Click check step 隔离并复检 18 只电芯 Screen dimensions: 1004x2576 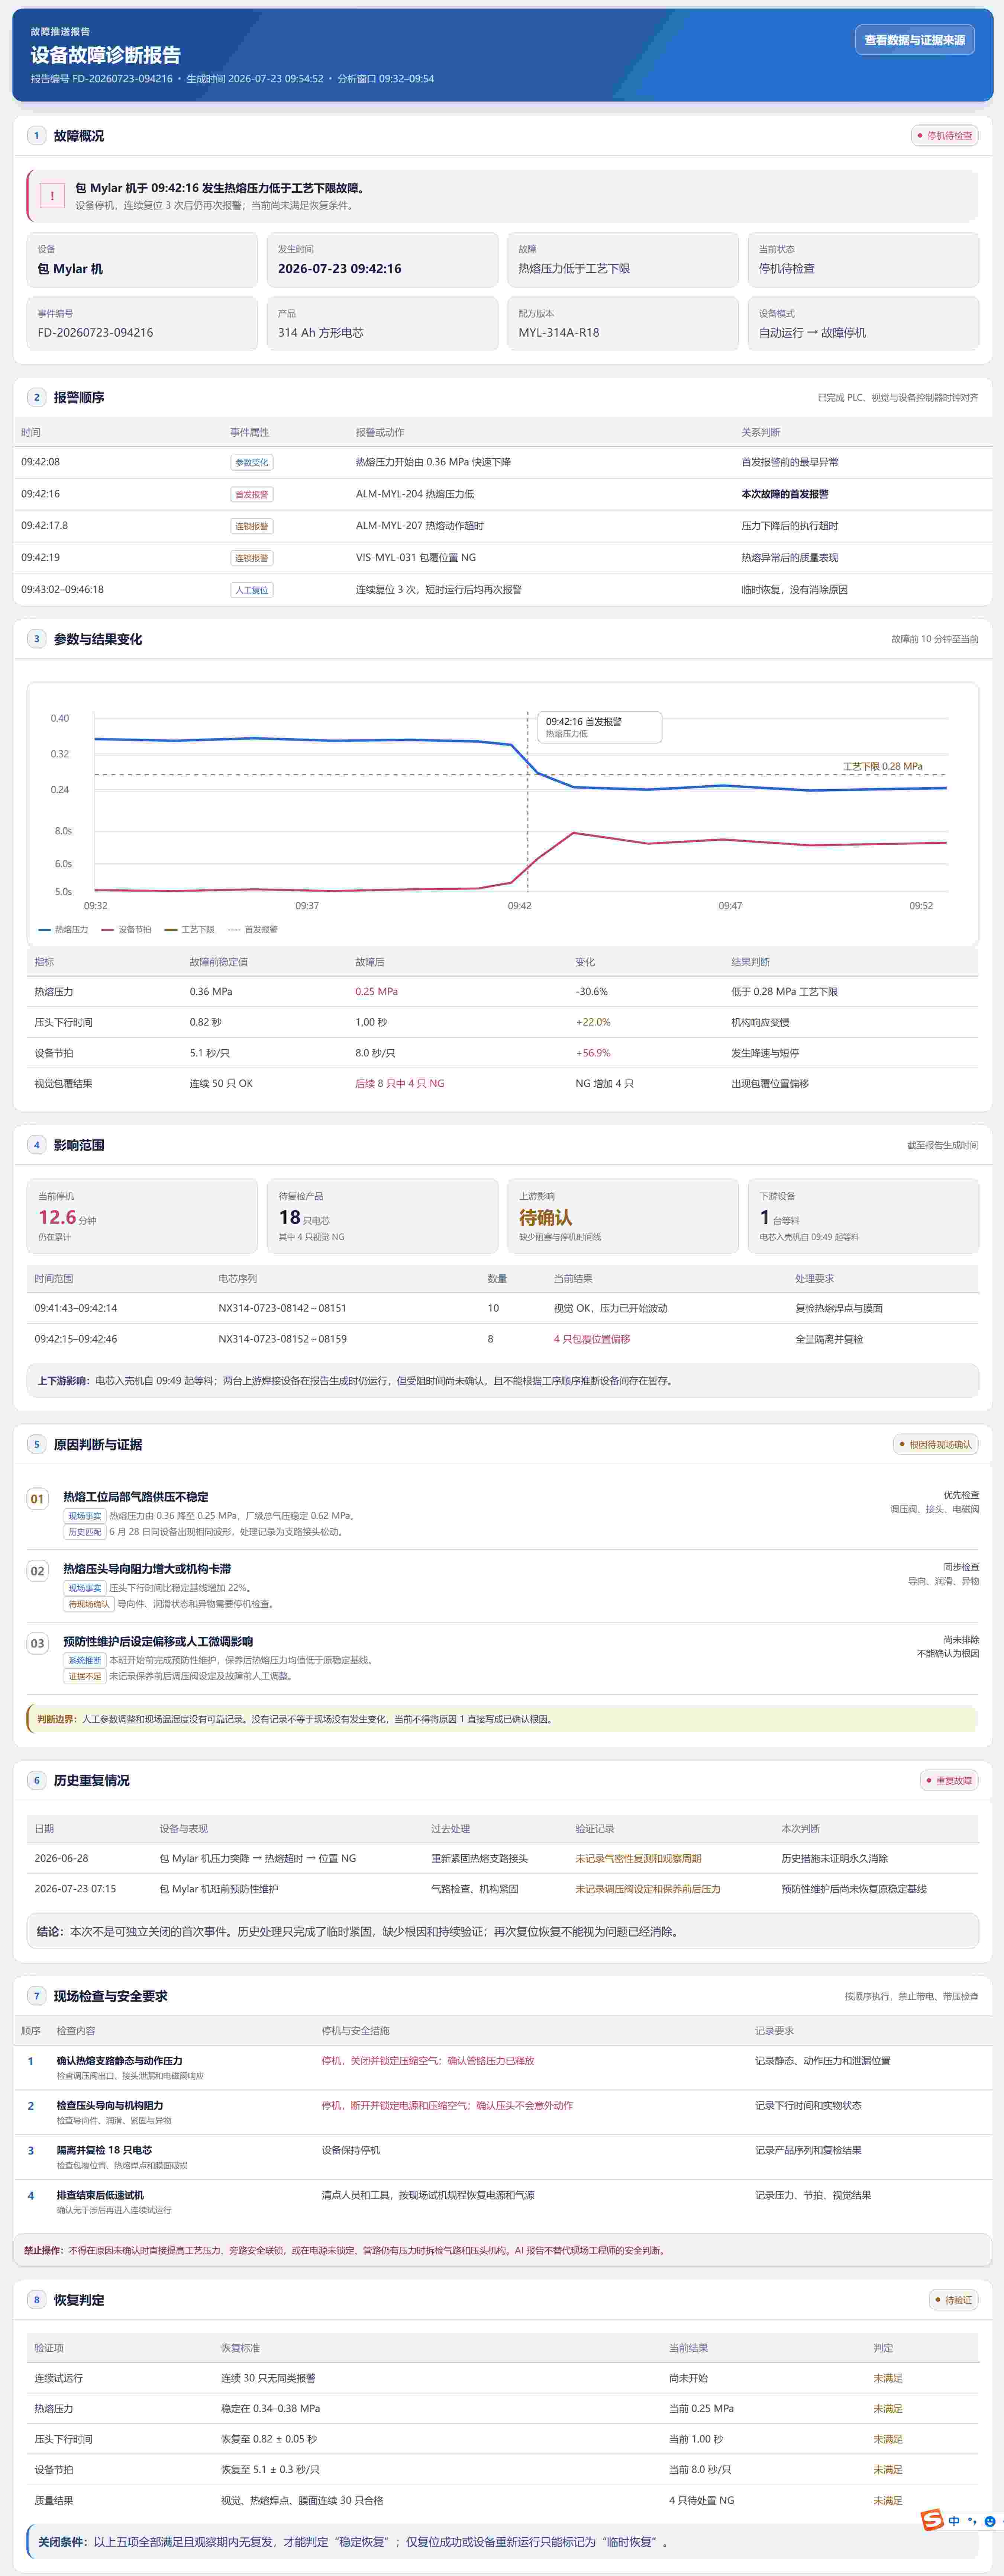point(104,2150)
